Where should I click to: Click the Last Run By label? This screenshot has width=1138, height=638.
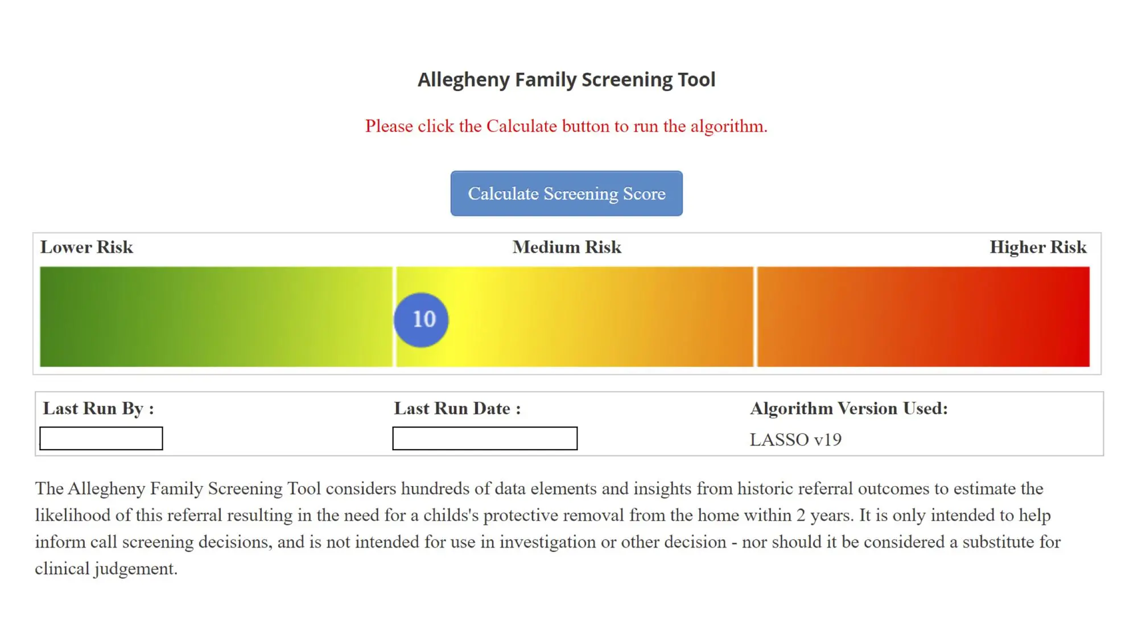tap(98, 409)
